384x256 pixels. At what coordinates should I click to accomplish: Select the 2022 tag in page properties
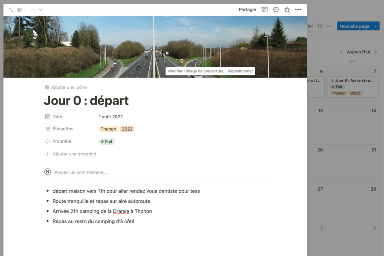pyautogui.click(x=127, y=129)
